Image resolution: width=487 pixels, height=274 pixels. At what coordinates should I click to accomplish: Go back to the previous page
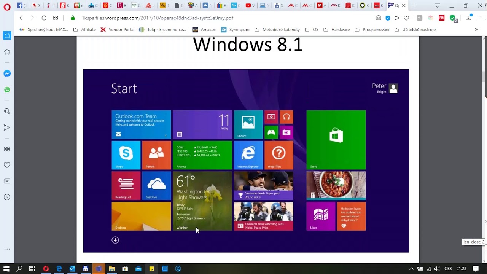21,18
